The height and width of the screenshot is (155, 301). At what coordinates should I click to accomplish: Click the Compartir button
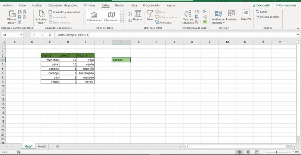[261, 5]
